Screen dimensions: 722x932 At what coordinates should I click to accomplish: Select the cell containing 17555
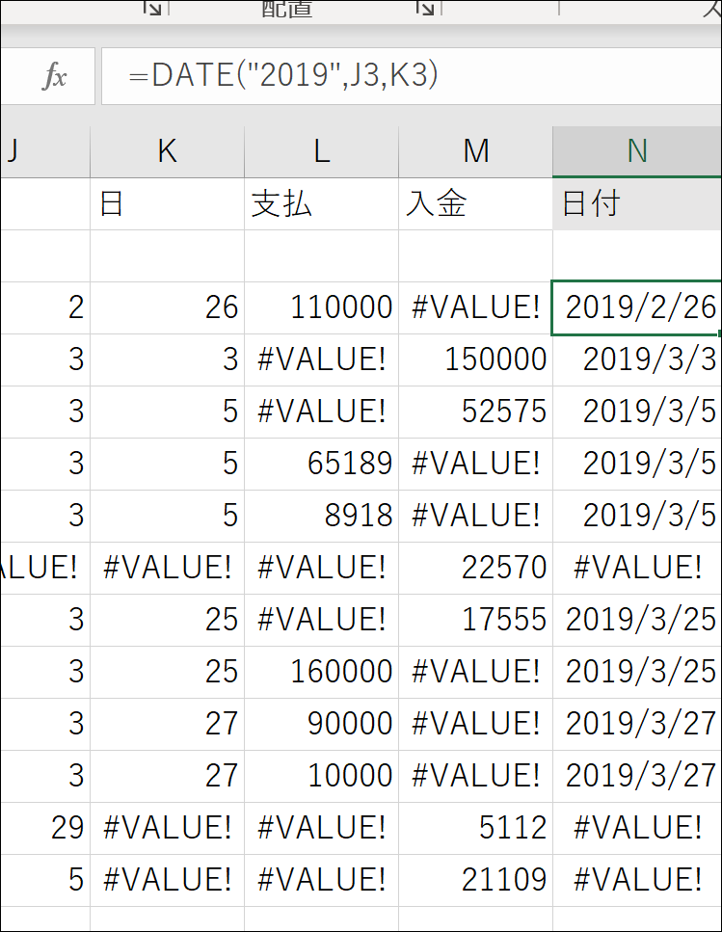pos(475,620)
